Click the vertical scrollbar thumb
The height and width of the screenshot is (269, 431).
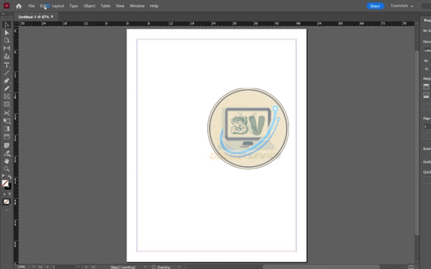[417, 143]
